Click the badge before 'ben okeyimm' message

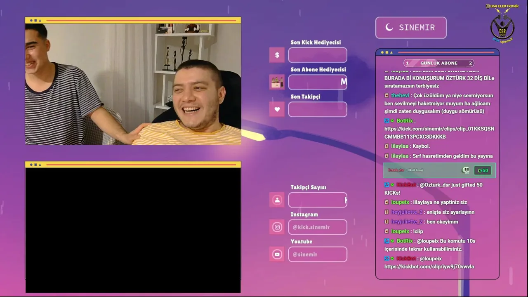387,222
